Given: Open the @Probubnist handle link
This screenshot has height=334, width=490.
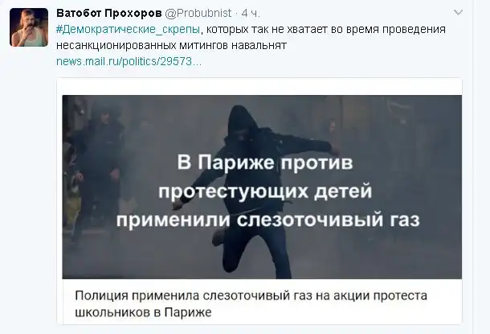Looking at the screenshot, I should (198, 13).
